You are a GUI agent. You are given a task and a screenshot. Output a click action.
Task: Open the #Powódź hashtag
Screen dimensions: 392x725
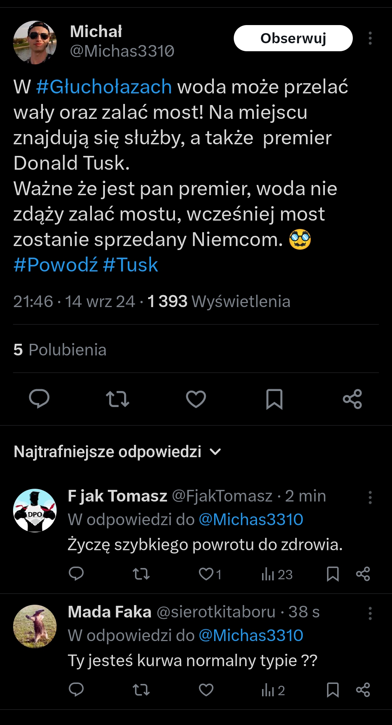pyautogui.click(x=56, y=265)
